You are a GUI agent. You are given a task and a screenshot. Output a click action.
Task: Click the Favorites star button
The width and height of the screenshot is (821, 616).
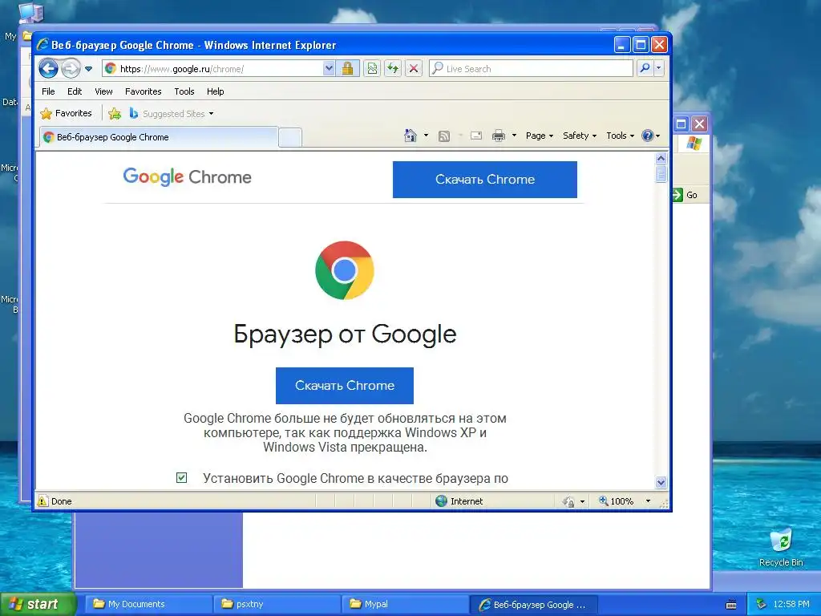(66, 113)
